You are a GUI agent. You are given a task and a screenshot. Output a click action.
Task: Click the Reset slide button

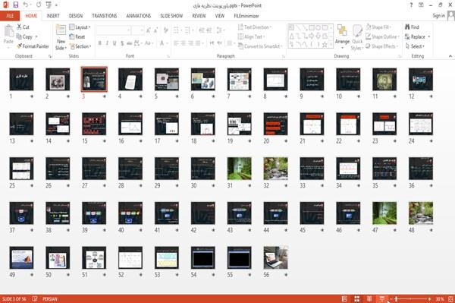pyautogui.click(x=77, y=36)
